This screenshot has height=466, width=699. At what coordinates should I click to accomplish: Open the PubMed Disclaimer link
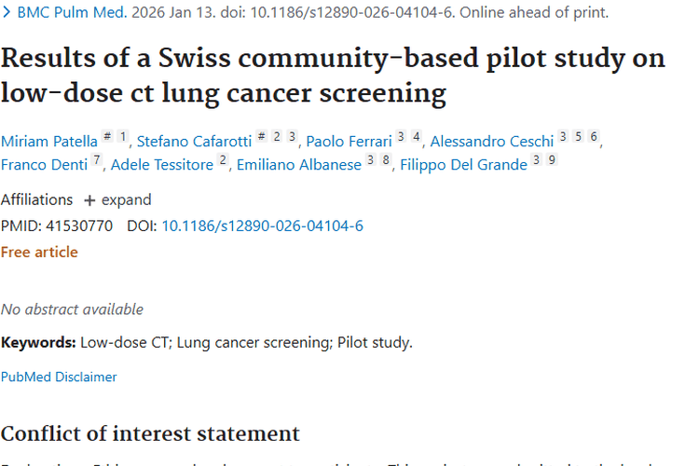pyautogui.click(x=59, y=377)
